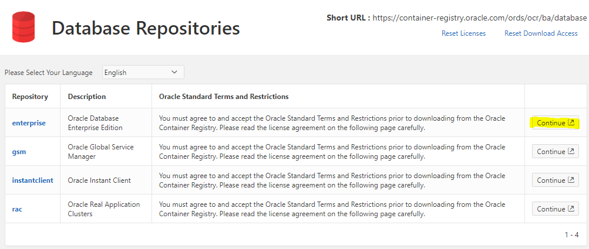Open the gsm repository link

pyautogui.click(x=19, y=152)
